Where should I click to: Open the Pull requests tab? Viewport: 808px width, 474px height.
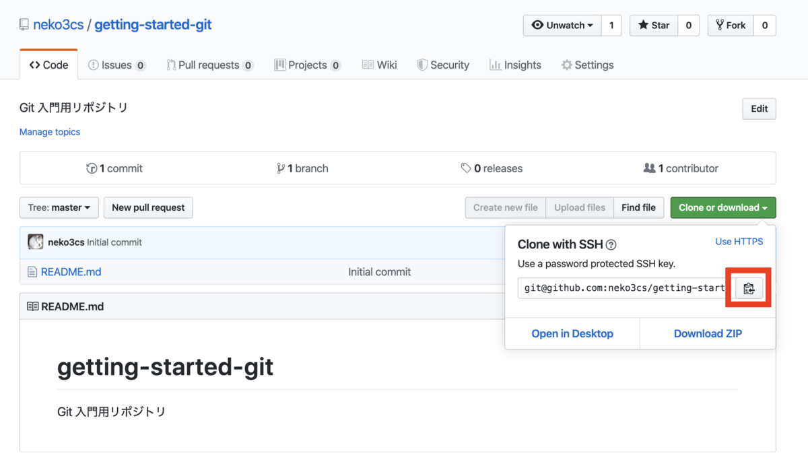[209, 65]
